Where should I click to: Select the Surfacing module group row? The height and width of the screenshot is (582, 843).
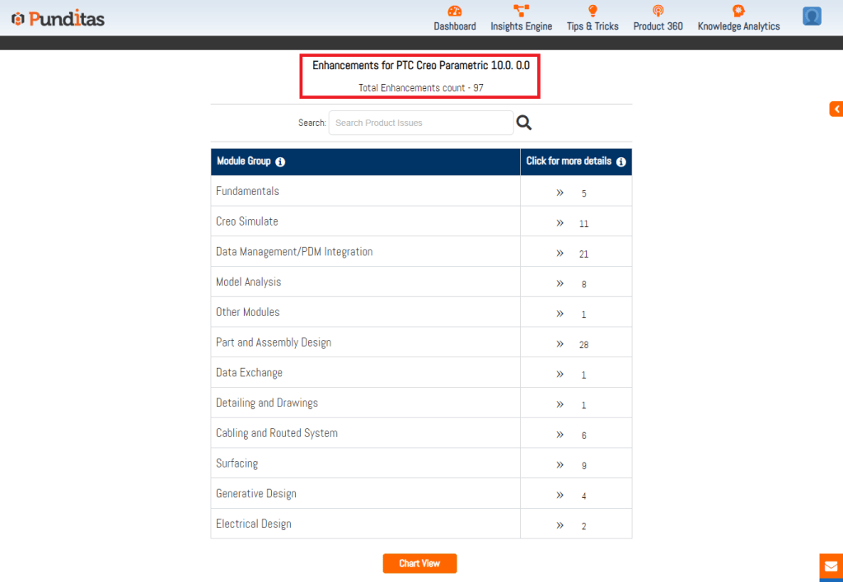(x=237, y=463)
